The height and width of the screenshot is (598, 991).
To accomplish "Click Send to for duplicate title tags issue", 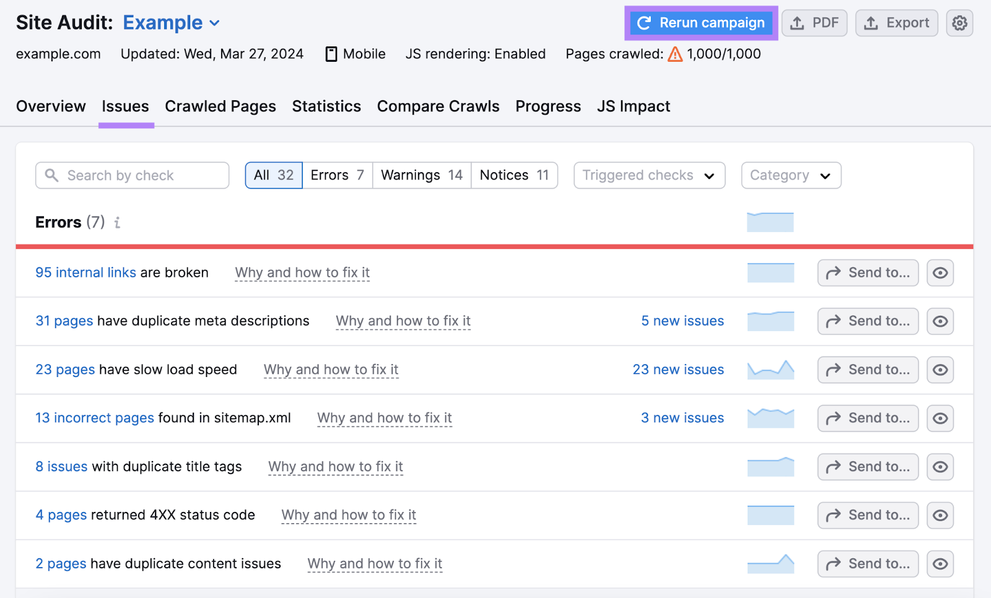I will click(867, 467).
